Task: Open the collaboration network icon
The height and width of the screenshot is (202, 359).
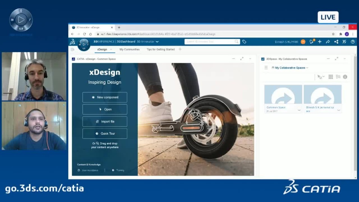Action: point(336,42)
